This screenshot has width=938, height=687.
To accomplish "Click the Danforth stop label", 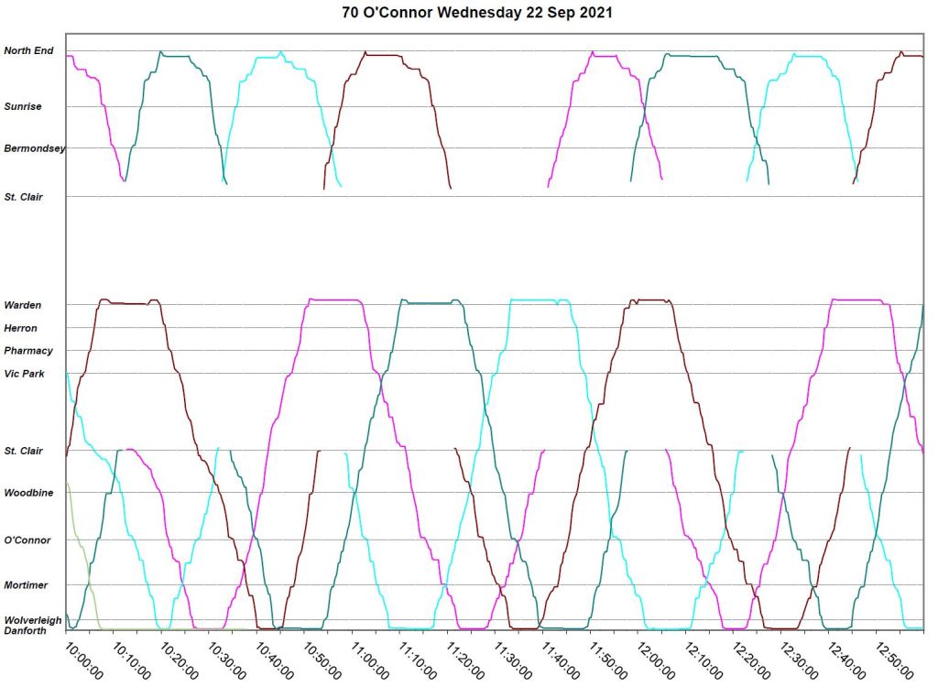I will [x=27, y=630].
